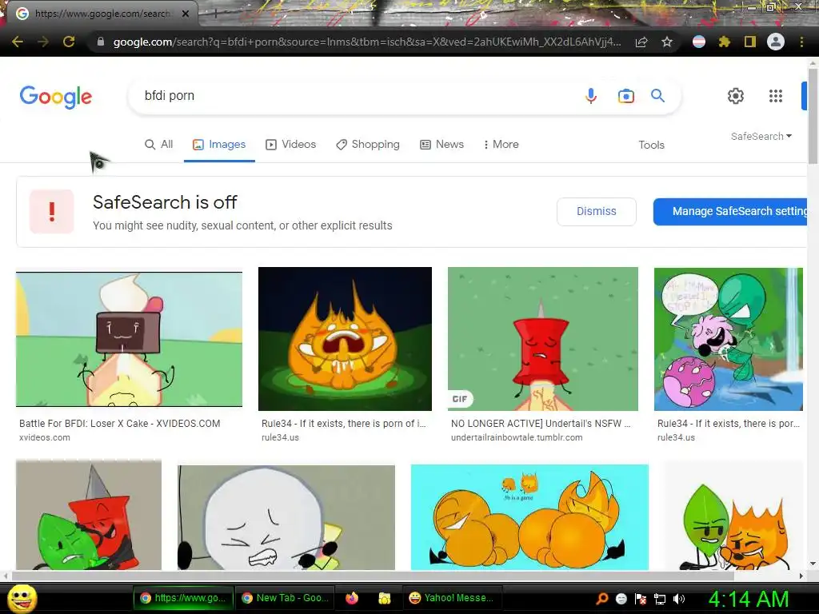Toggle the browser side panel
The image size is (819, 614).
[x=750, y=42]
